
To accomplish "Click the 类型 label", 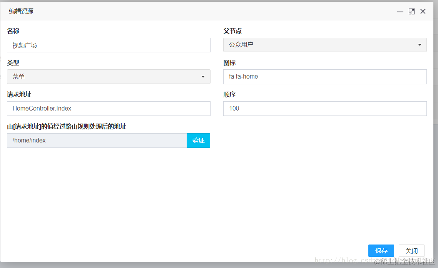I will tap(13, 63).
